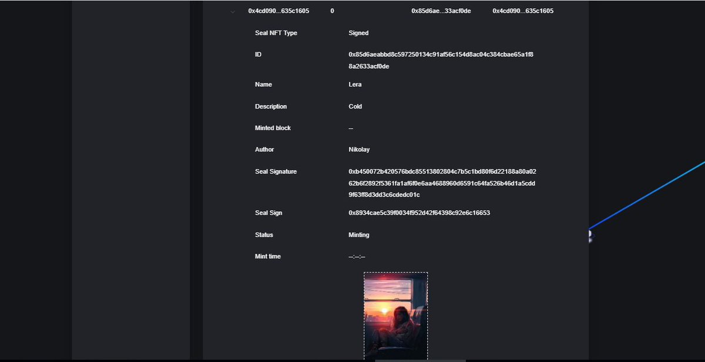Screen dimensions: 705x362
Task: Select the full ID hash value
Action: tap(441, 60)
